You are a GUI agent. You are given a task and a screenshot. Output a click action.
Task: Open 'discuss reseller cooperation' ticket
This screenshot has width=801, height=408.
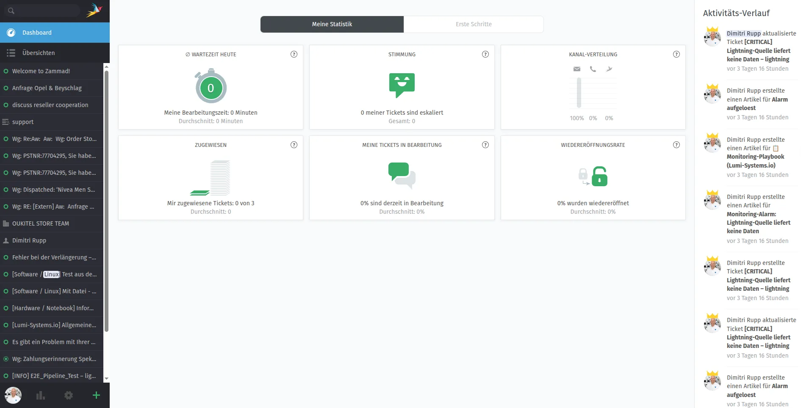[x=52, y=105]
